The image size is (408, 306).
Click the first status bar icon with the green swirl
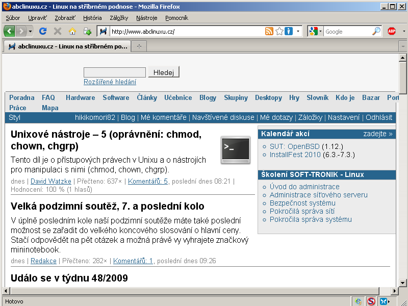pyautogui.click(x=359, y=301)
